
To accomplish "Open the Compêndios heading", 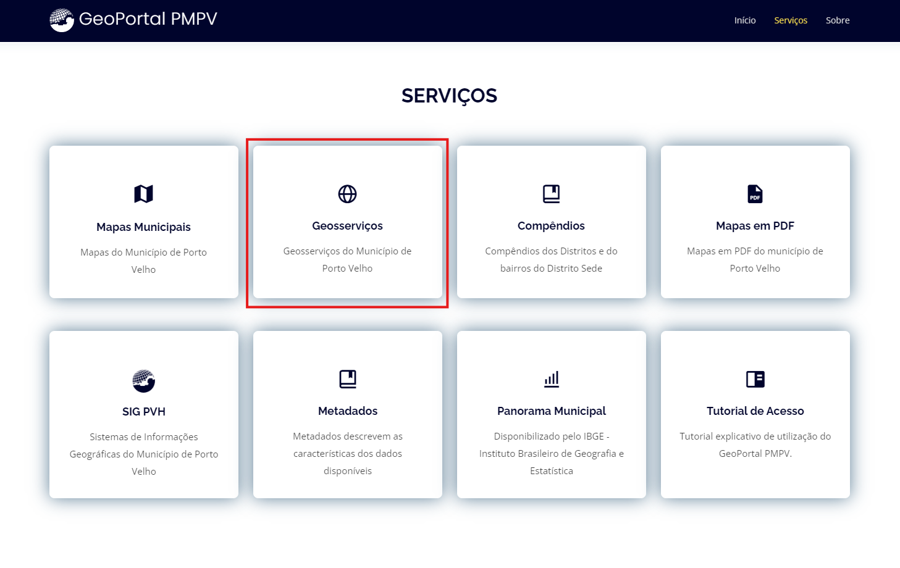I will [551, 225].
